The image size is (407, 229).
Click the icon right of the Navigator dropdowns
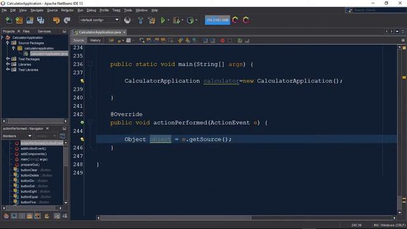click(62, 136)
